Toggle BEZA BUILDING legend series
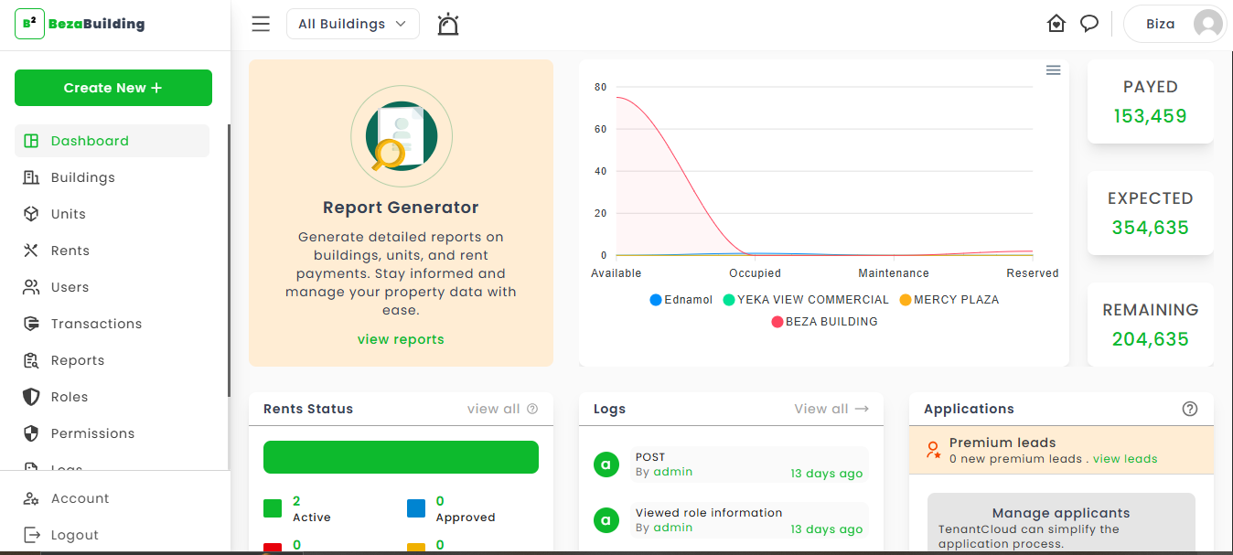 pos(824,322)
